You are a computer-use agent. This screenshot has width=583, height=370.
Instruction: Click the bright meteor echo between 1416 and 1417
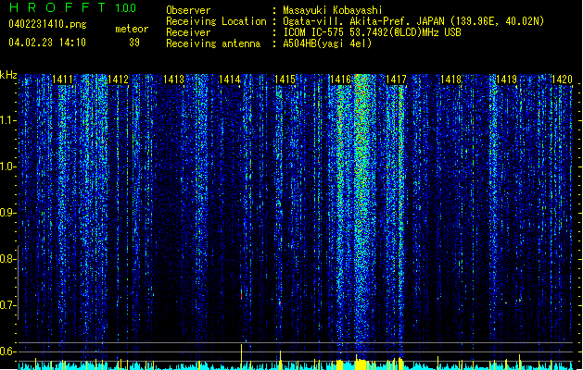tap(361, 208)
